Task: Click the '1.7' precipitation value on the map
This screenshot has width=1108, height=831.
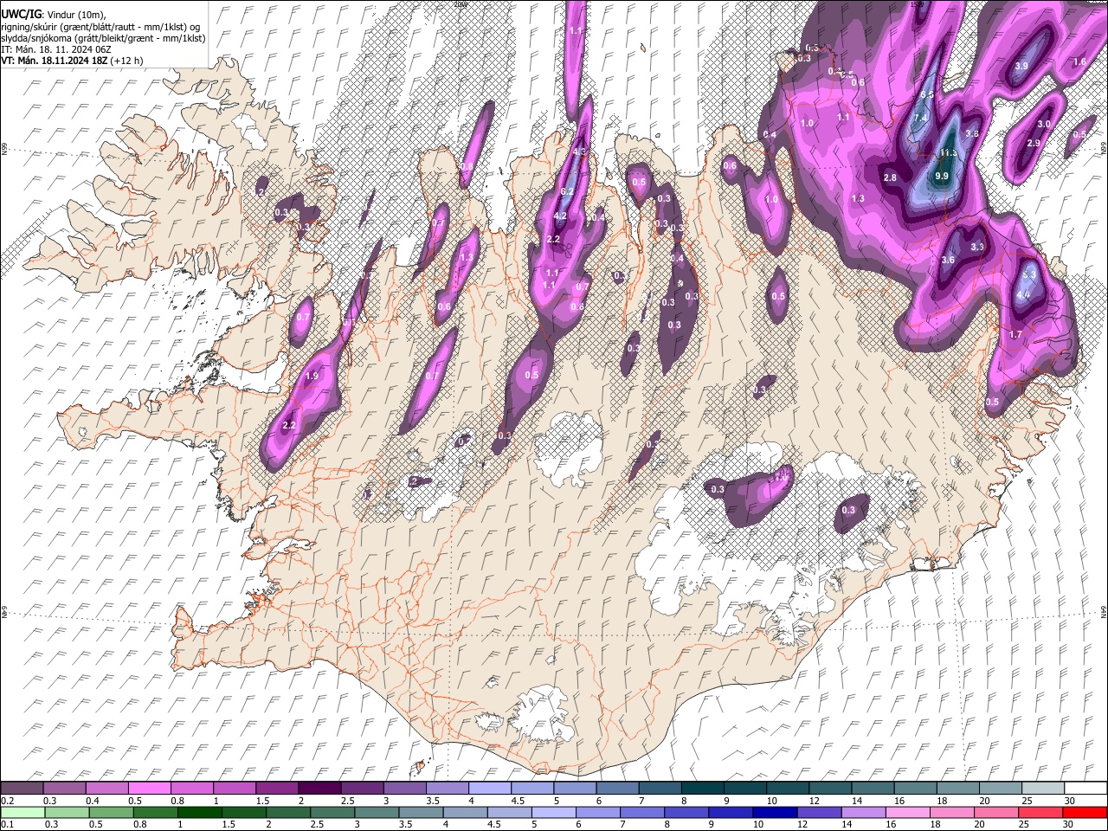Action: pyautogui.click(x=1016, y=334)
